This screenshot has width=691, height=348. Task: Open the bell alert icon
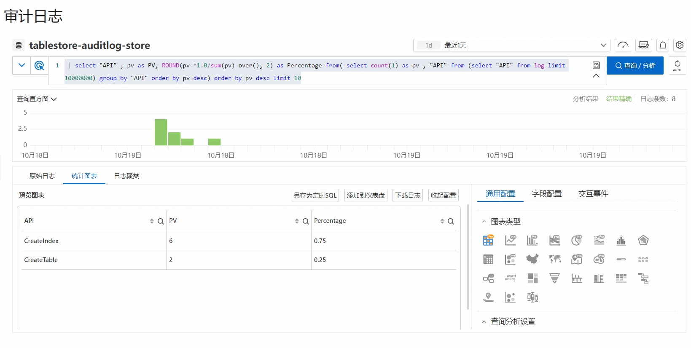tap(663, 45)
